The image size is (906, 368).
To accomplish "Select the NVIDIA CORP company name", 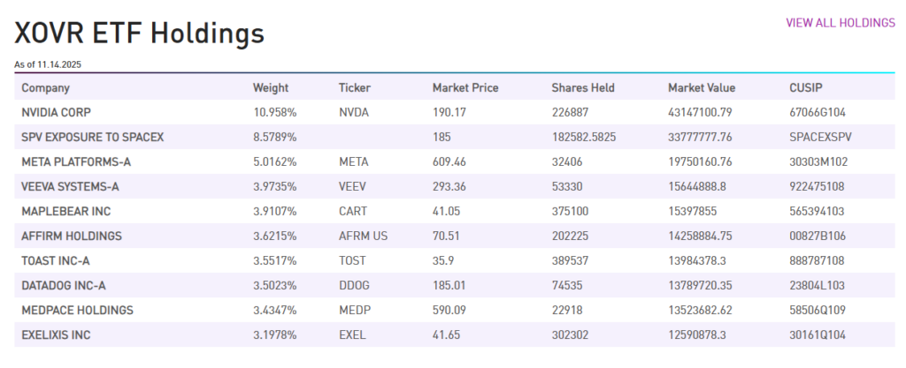I will (x=57, y=113).
